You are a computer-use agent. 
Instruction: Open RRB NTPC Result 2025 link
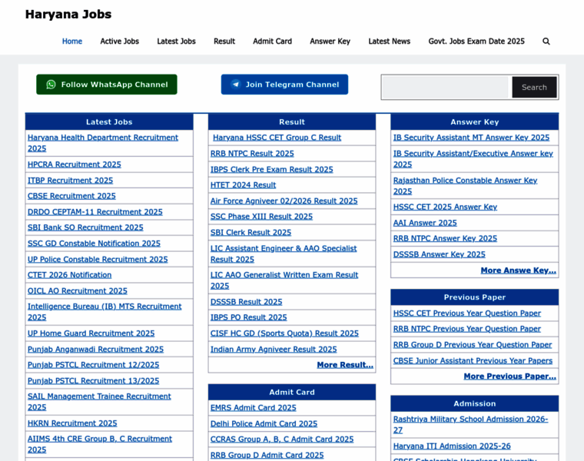(x=252, y=154)
